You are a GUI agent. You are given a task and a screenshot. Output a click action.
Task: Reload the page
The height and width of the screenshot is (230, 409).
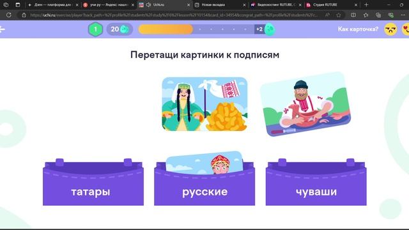point(9,15)
